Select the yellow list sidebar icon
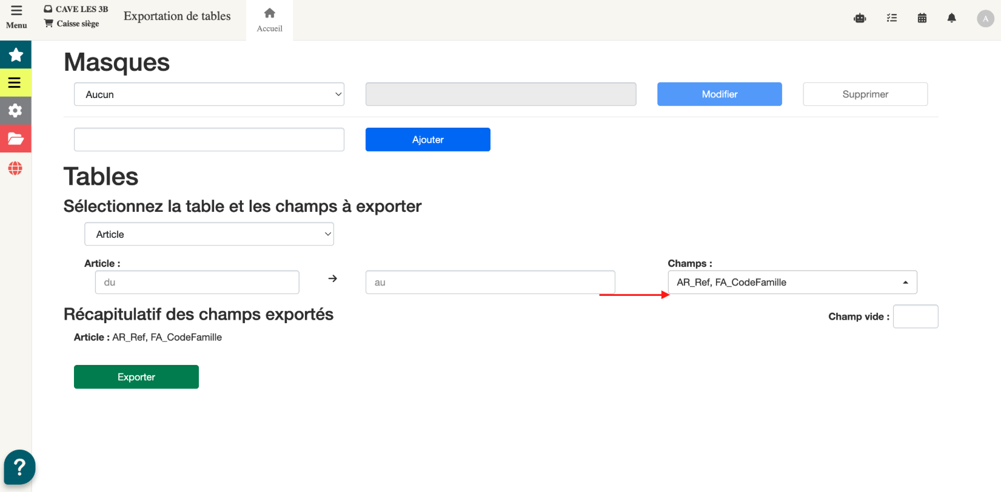This screenshot has width=1001, height=492. [x=16, y=83]
